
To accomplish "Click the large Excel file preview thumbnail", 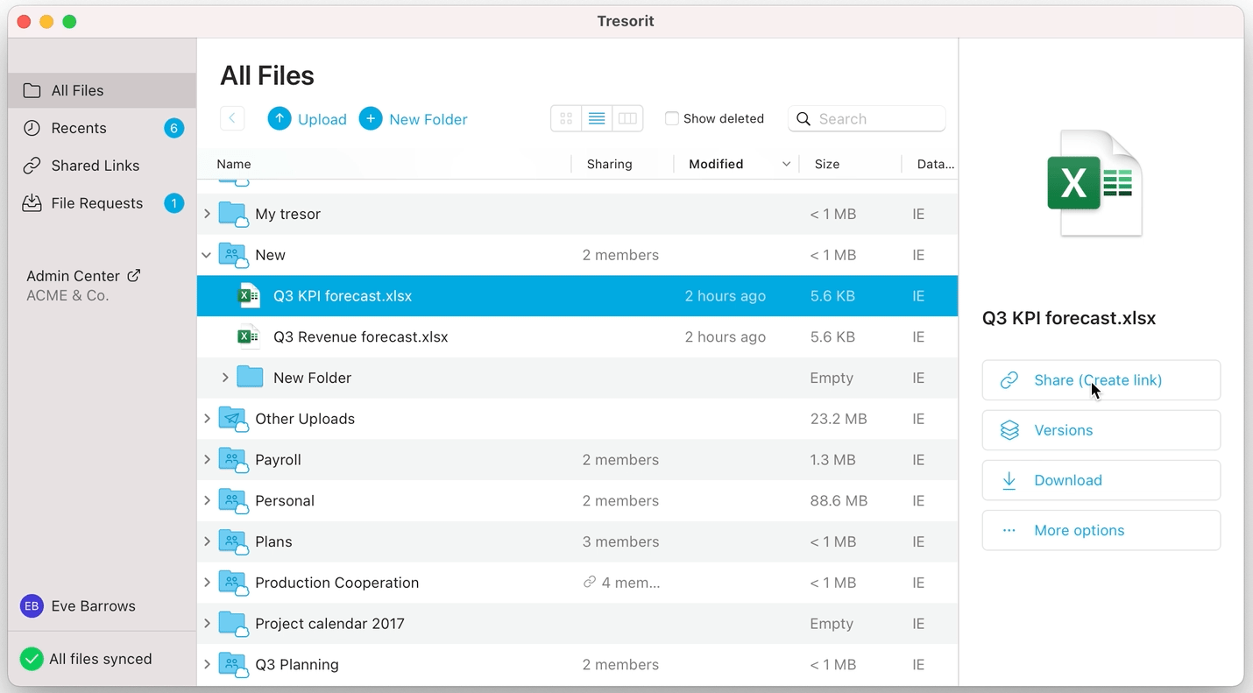I will pos(1094,183).
